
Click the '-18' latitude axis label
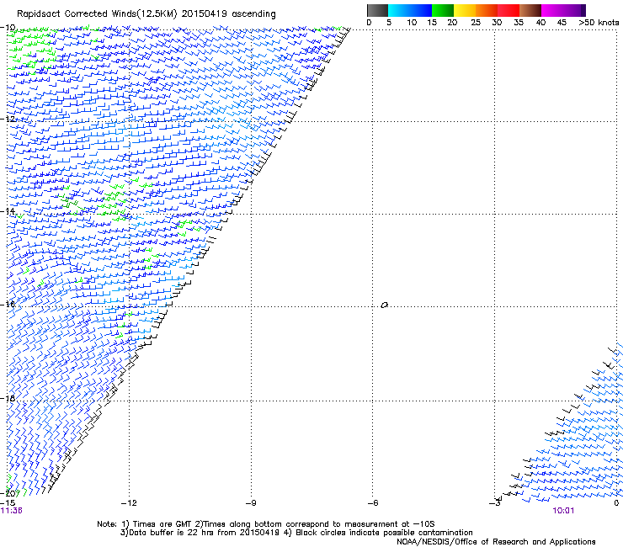(8, 398)
